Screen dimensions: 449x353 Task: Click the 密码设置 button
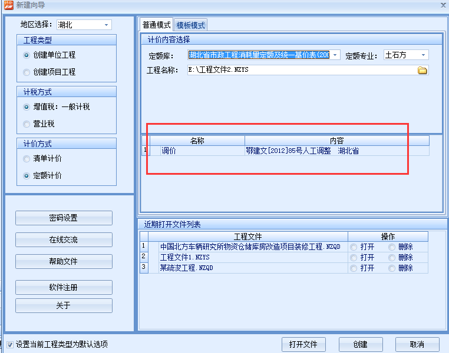click(x=64, y=218)
